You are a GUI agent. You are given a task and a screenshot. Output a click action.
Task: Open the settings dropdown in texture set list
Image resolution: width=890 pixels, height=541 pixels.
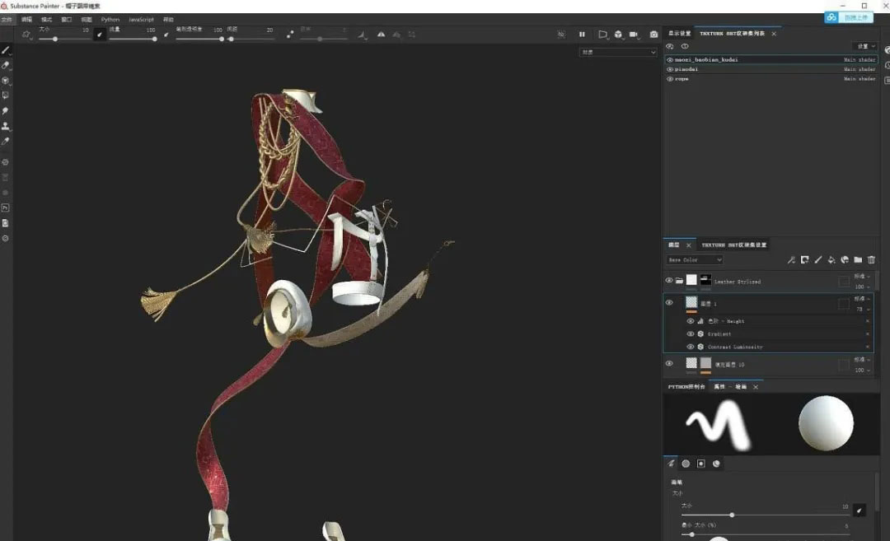(x=864, y=46)
